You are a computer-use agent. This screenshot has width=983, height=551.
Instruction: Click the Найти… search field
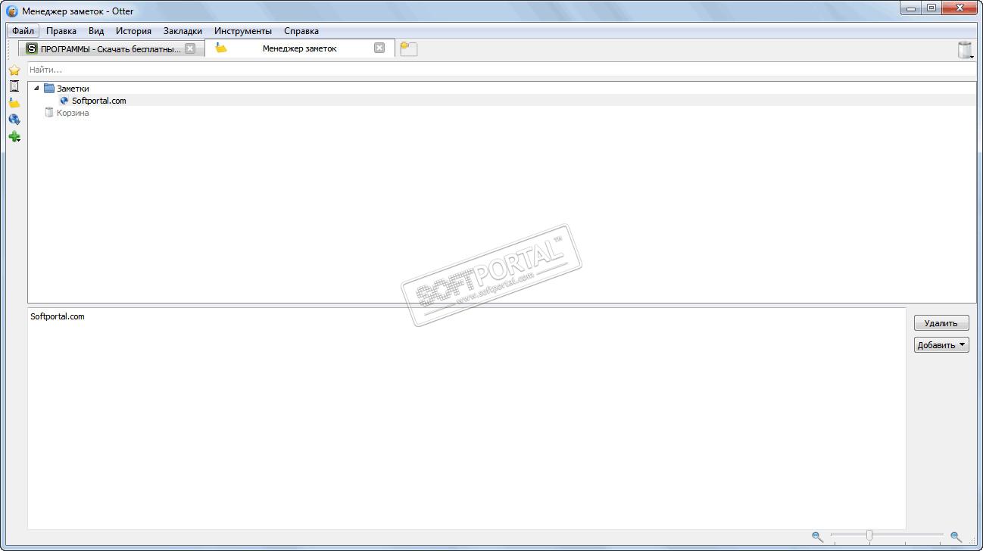pos(501,70)
